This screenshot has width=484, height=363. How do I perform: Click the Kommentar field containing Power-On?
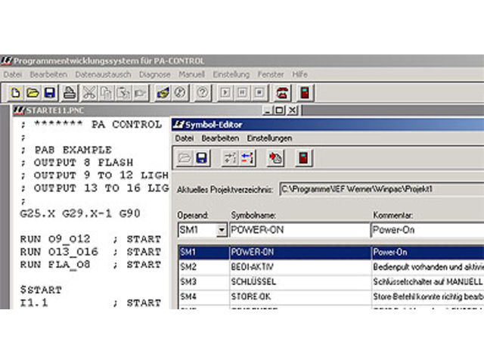427,230
